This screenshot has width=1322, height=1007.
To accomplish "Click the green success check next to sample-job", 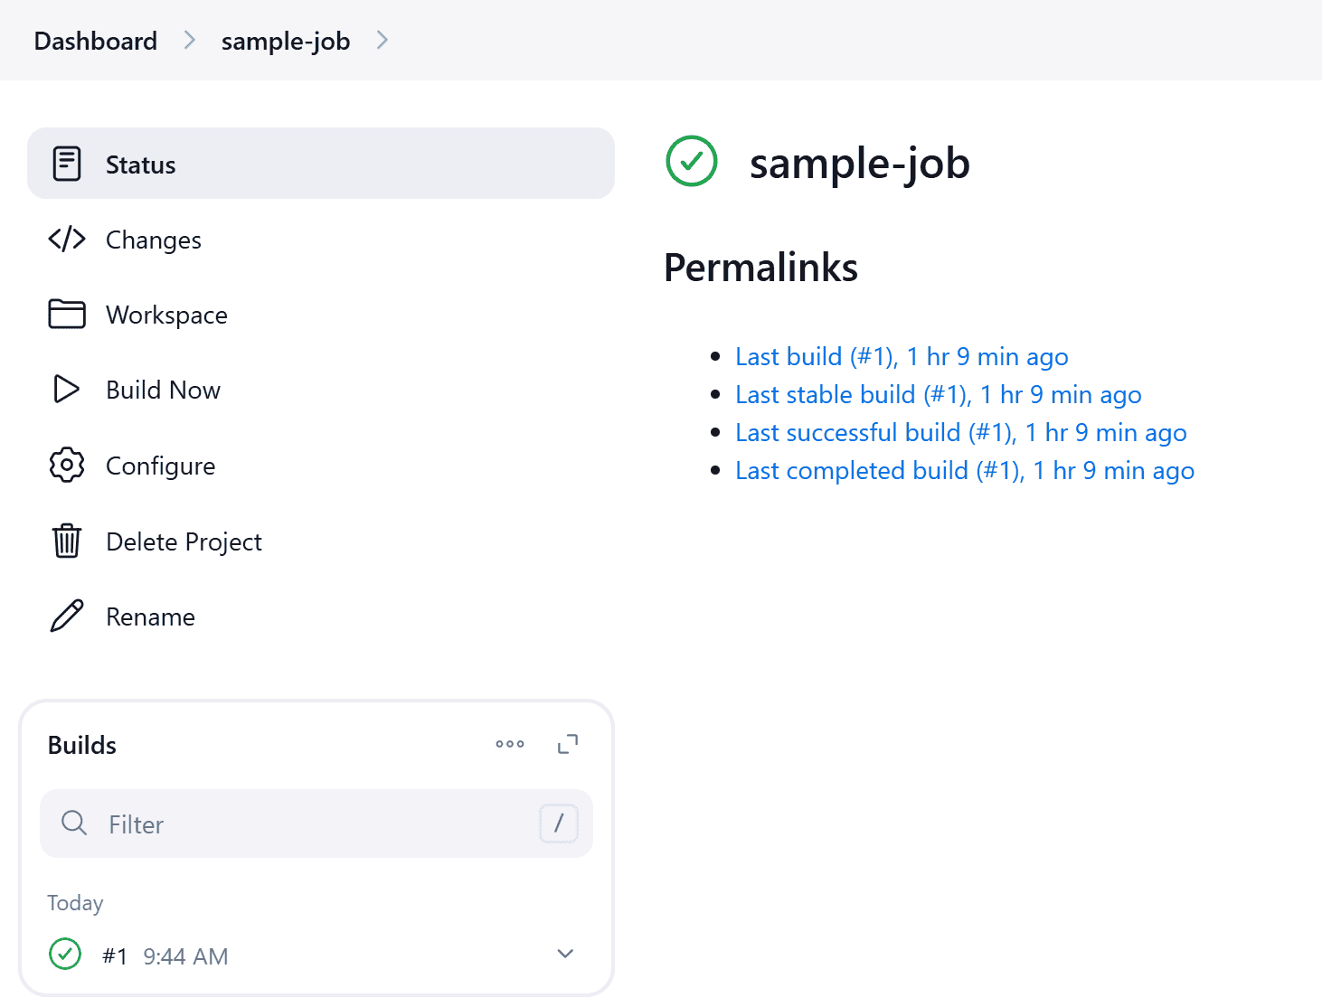I will 691,162.
